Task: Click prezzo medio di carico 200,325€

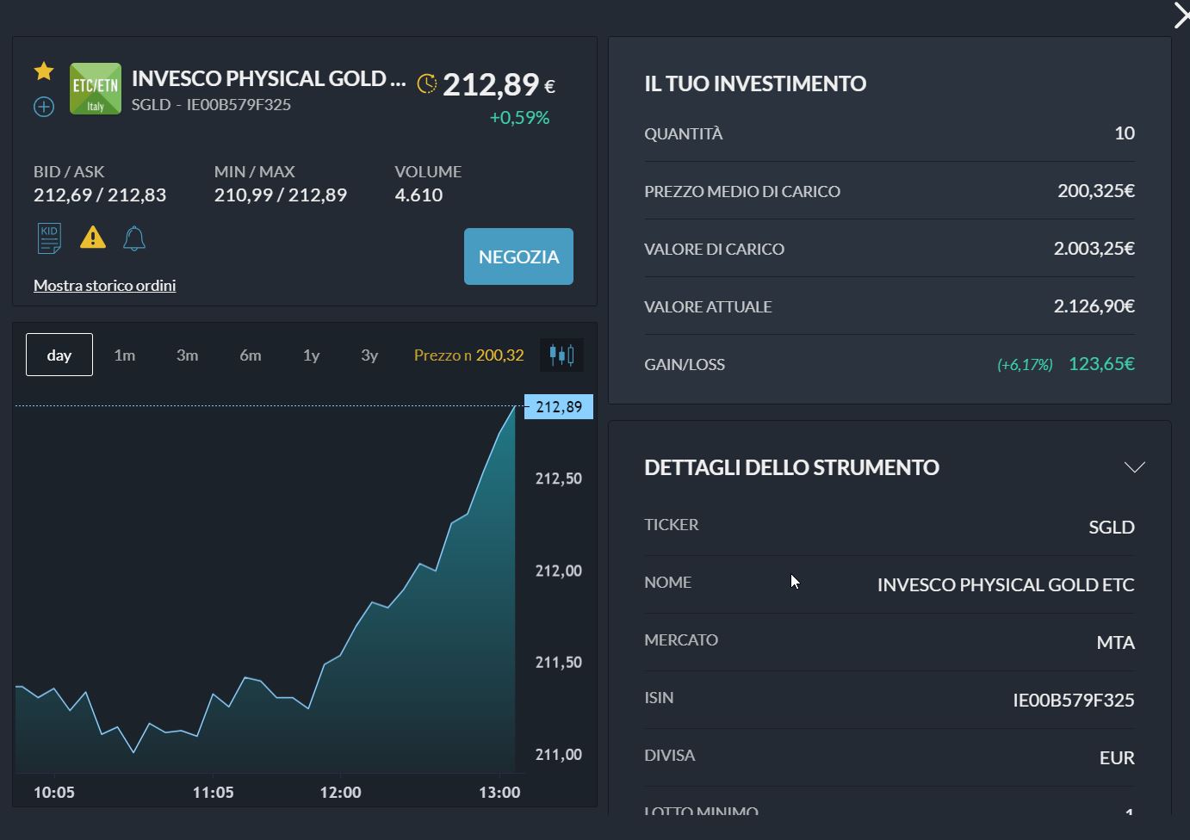Action: [1095, 190]
